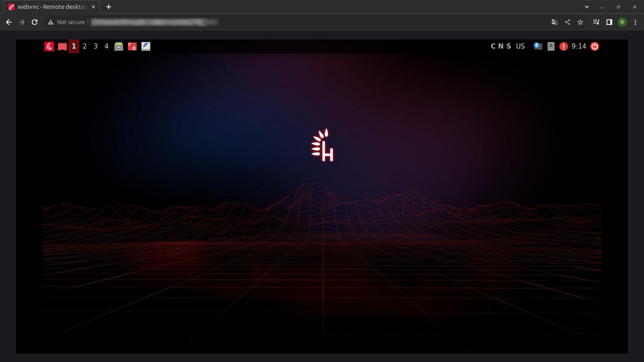
Task: Expand the tab search chevron
Action: tap(587, 7)
